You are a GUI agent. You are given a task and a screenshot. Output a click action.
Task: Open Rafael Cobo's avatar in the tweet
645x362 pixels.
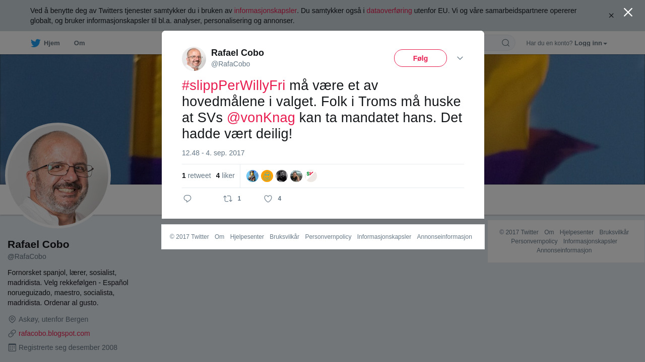point(194,59)
